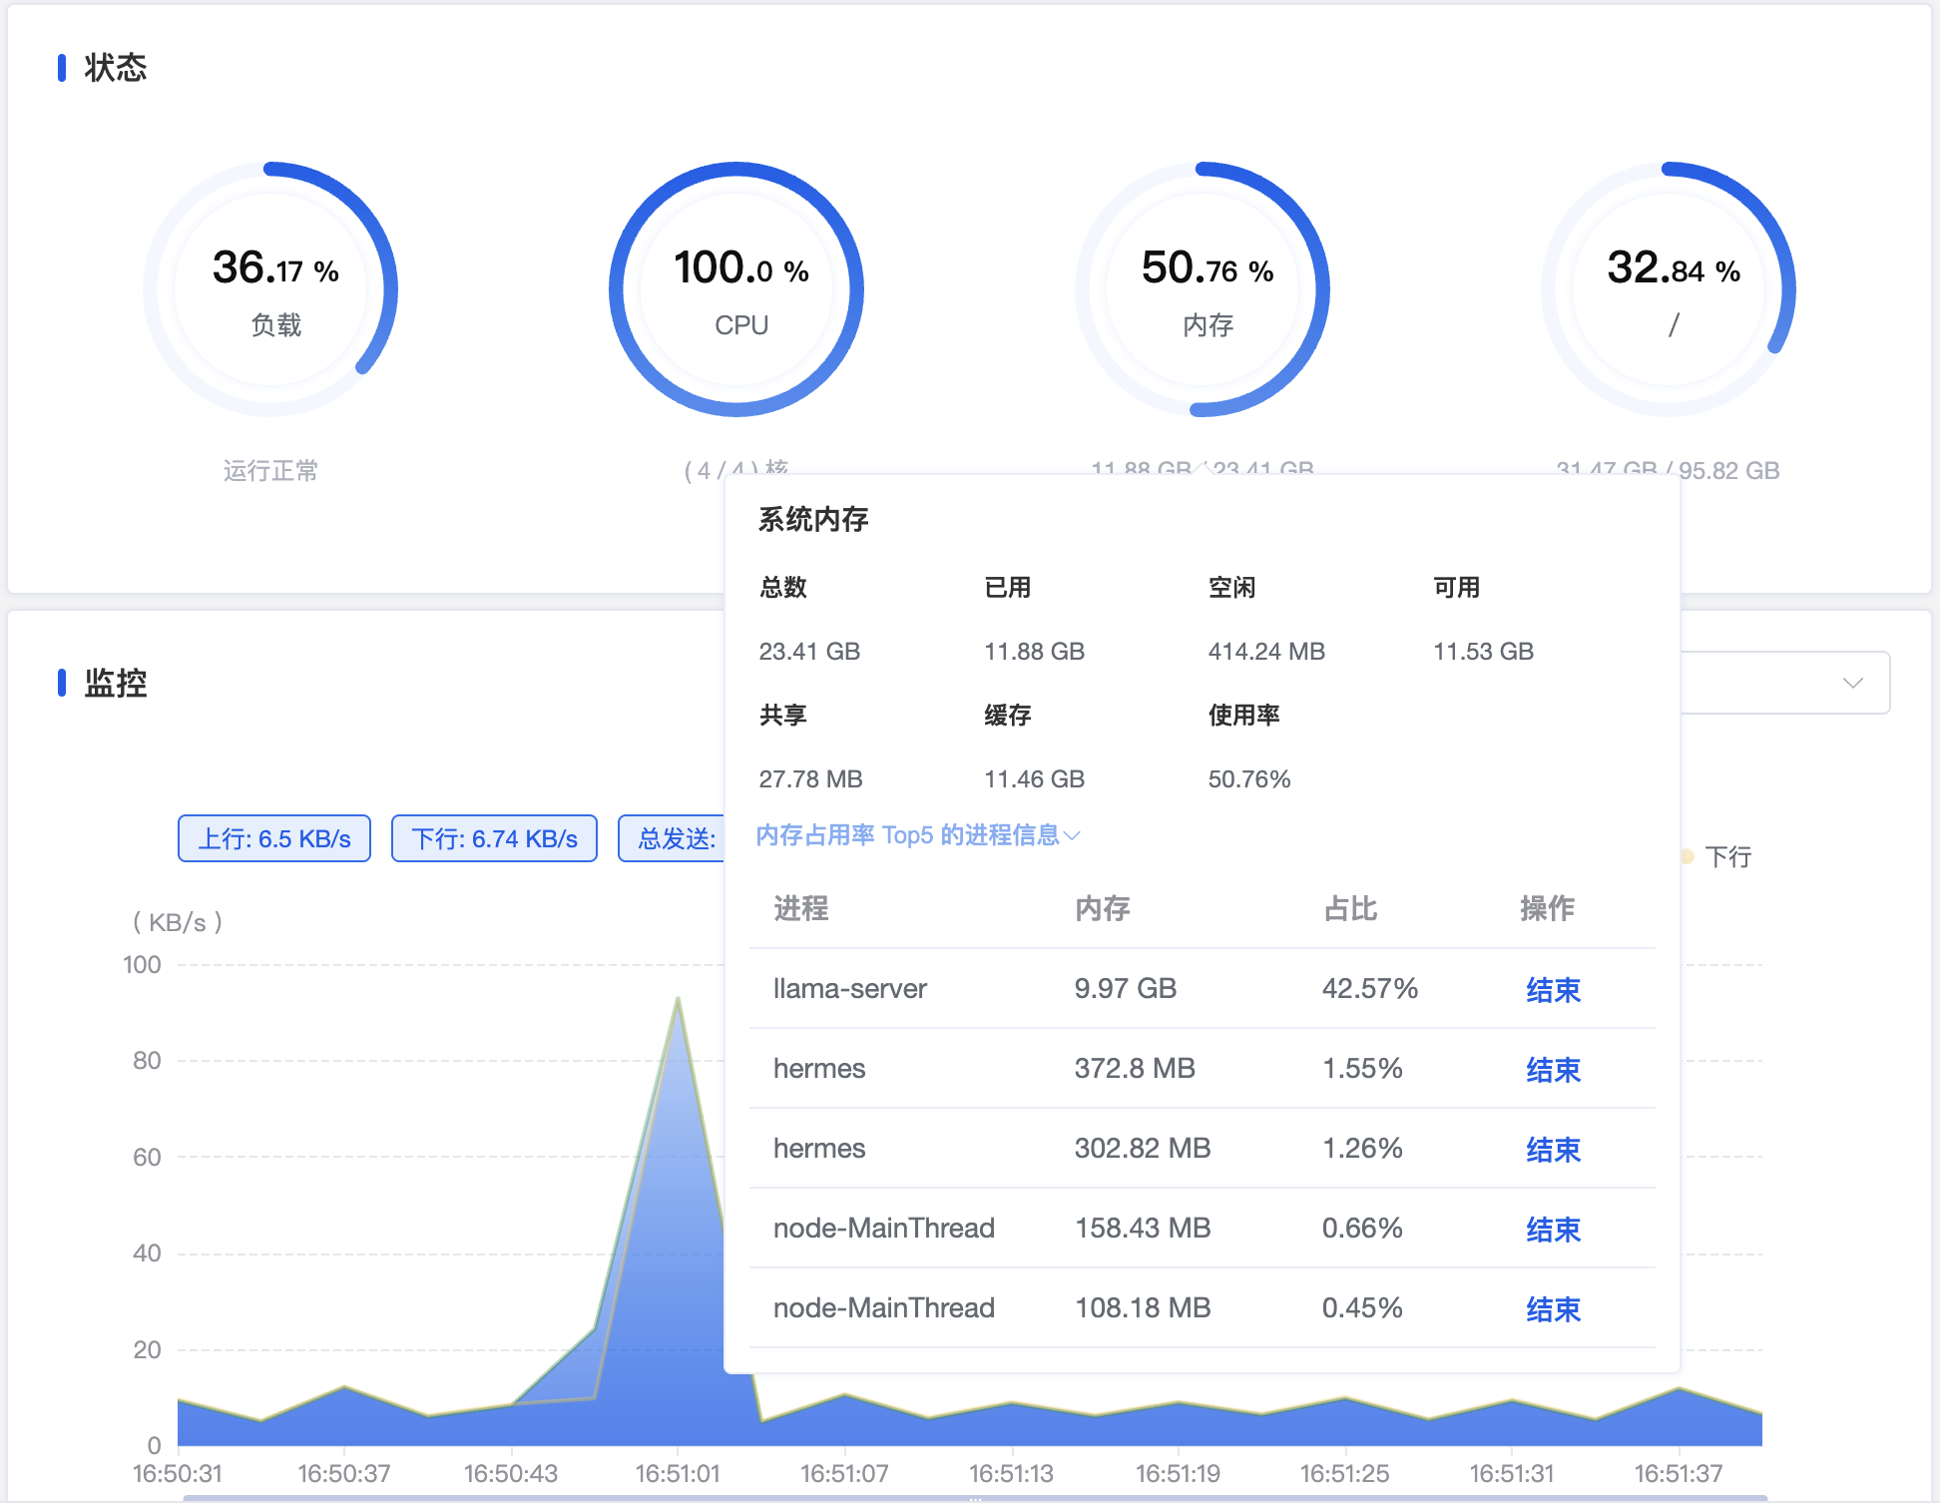Click the 302.82 MB memory cell
The image size is (1940, 1507).
1143,1148
